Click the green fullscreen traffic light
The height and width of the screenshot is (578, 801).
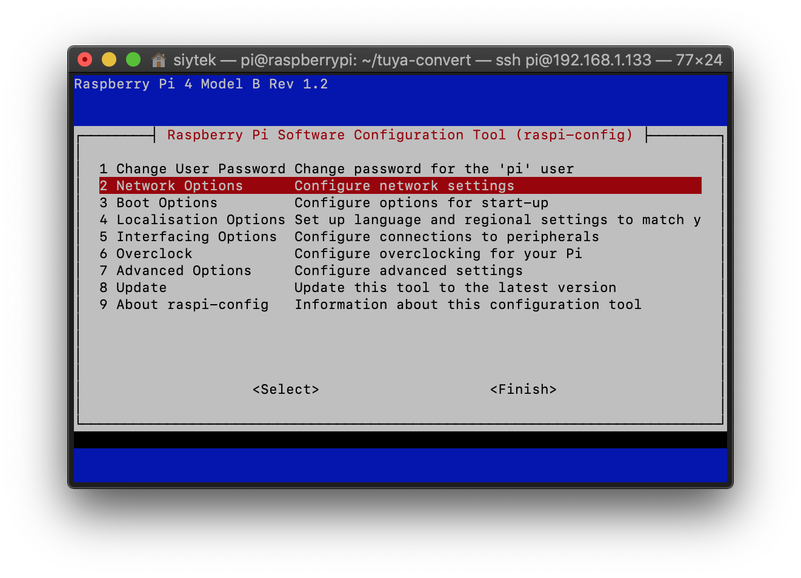(x=133, y=59)
